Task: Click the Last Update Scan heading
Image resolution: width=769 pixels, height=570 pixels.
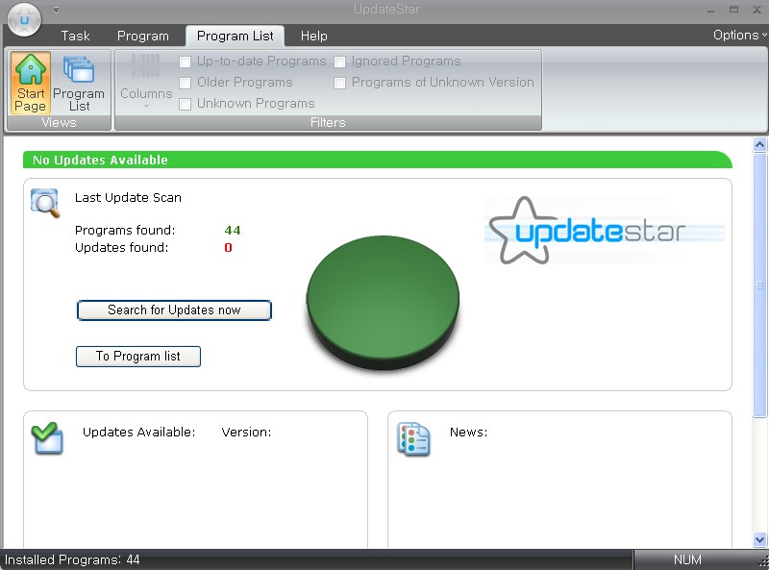Action: (128, 198)
